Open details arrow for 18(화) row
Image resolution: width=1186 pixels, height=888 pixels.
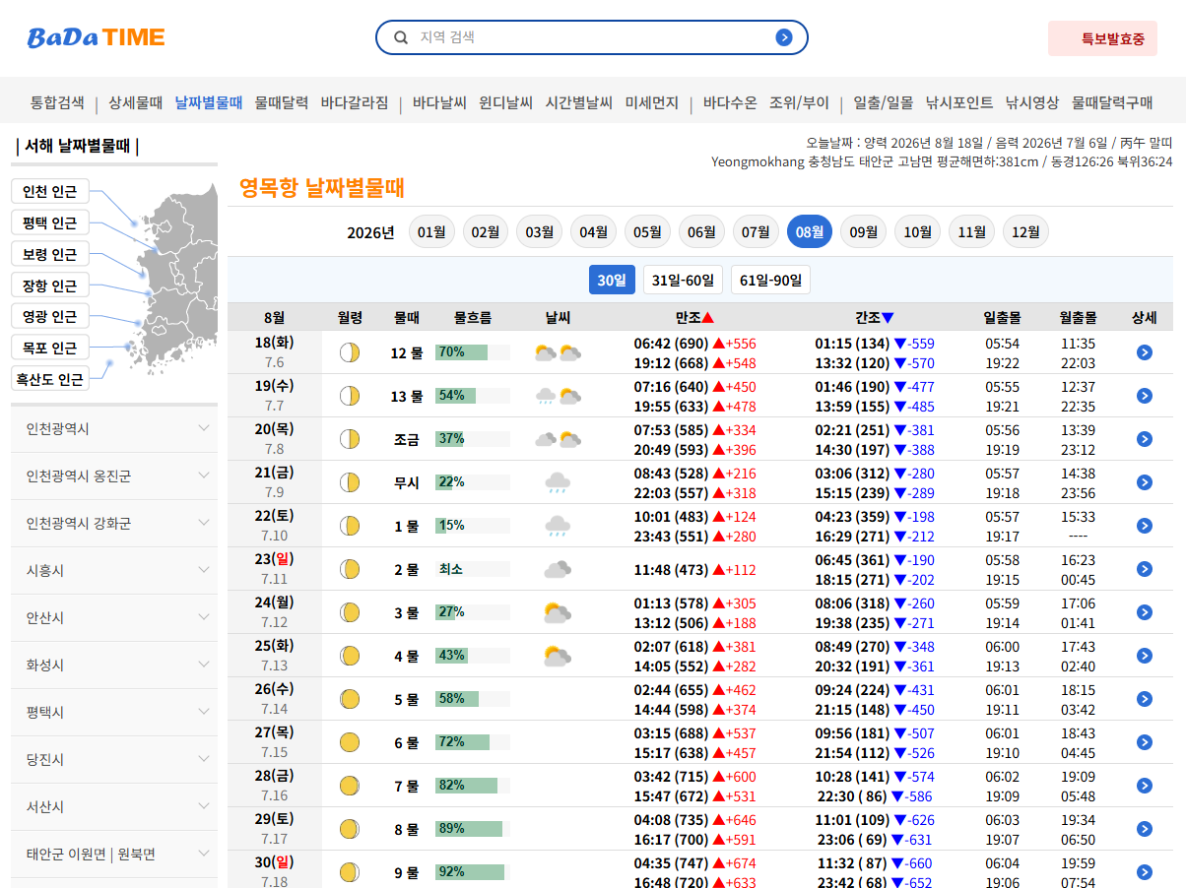1144,352
